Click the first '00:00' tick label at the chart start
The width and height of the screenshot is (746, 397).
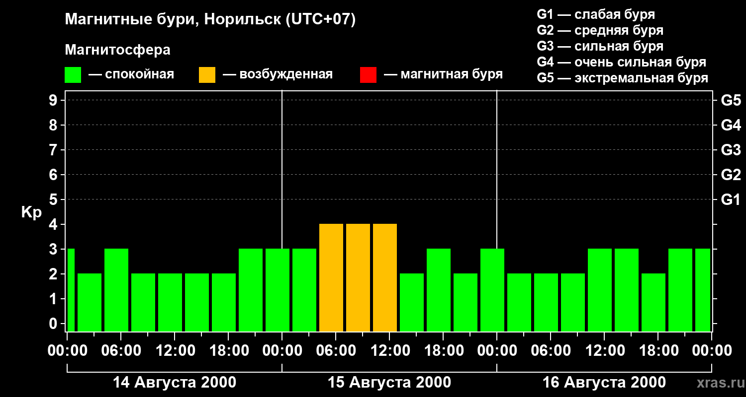pos(67,350)
